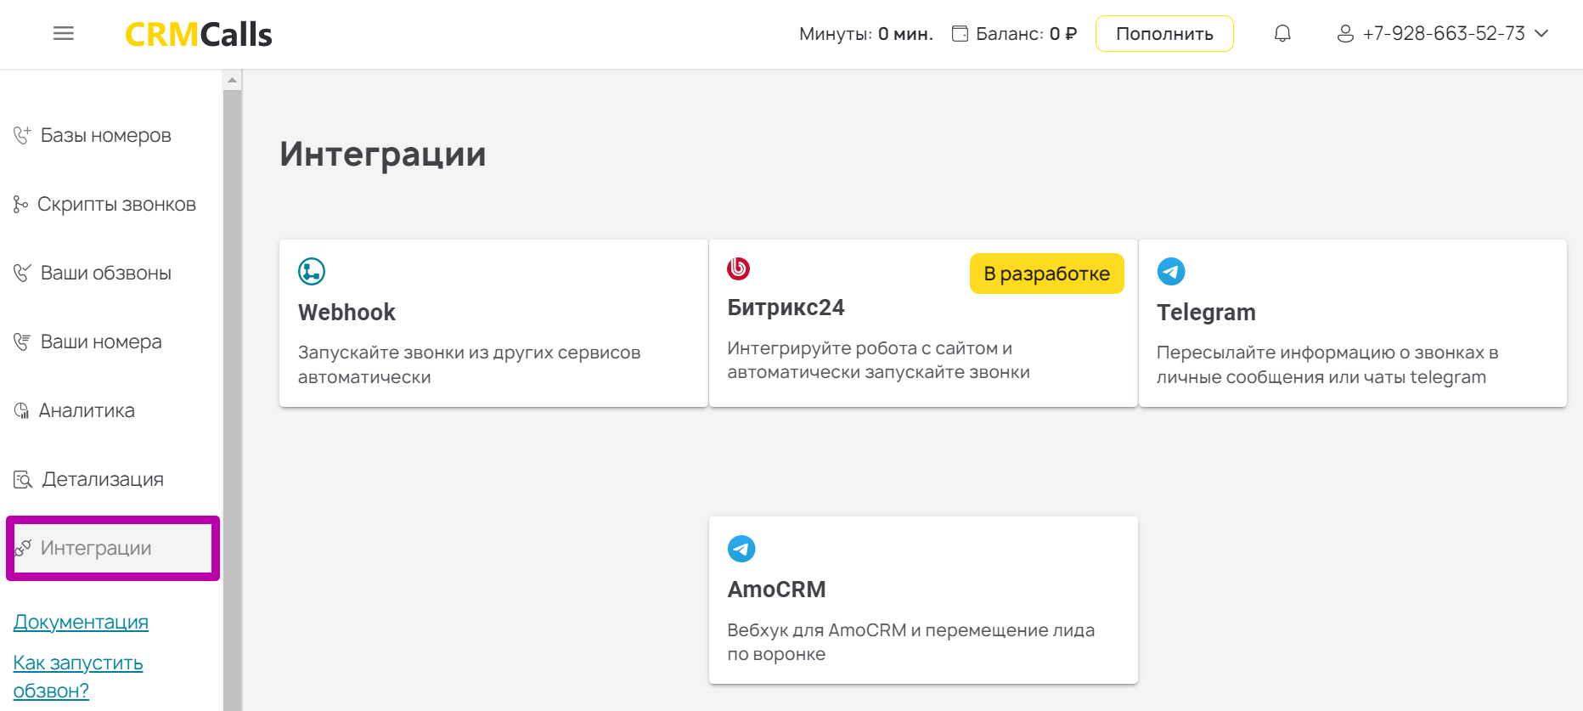Open Базы номеров in sidebar
This screenshot has width=1583, height=711.
point(105,136)
